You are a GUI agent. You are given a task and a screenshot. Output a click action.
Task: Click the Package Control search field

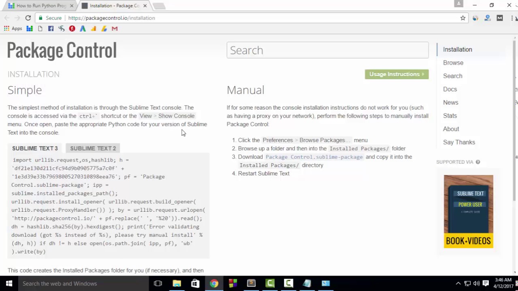[x=327, y=50]
